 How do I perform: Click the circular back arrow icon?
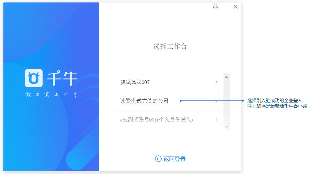pyautogui.click(x=158, y=159)
